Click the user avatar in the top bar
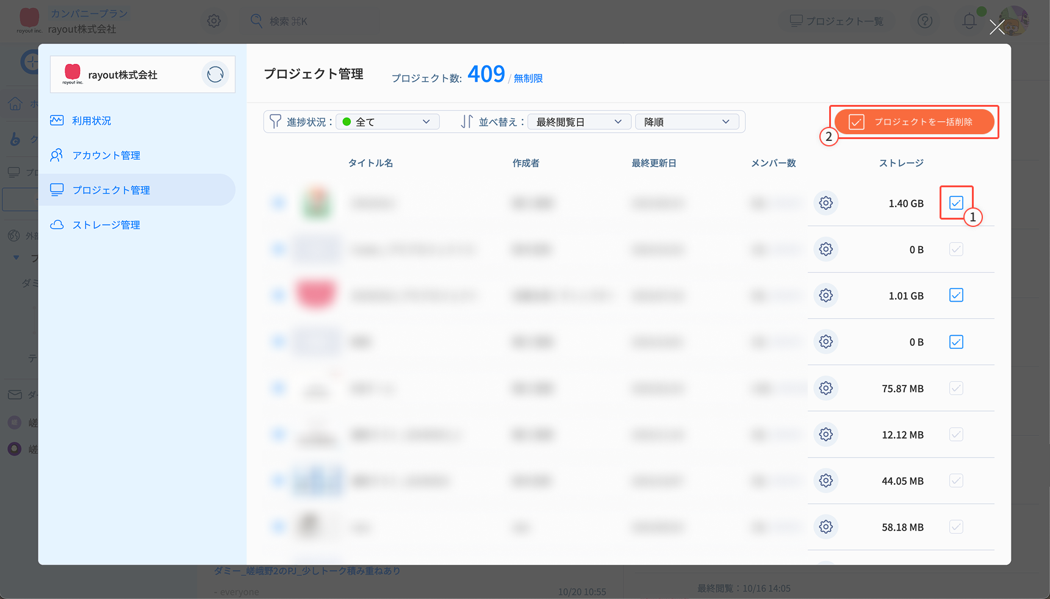Viewport: 1050px width, 599px height. click(1014, 20)
